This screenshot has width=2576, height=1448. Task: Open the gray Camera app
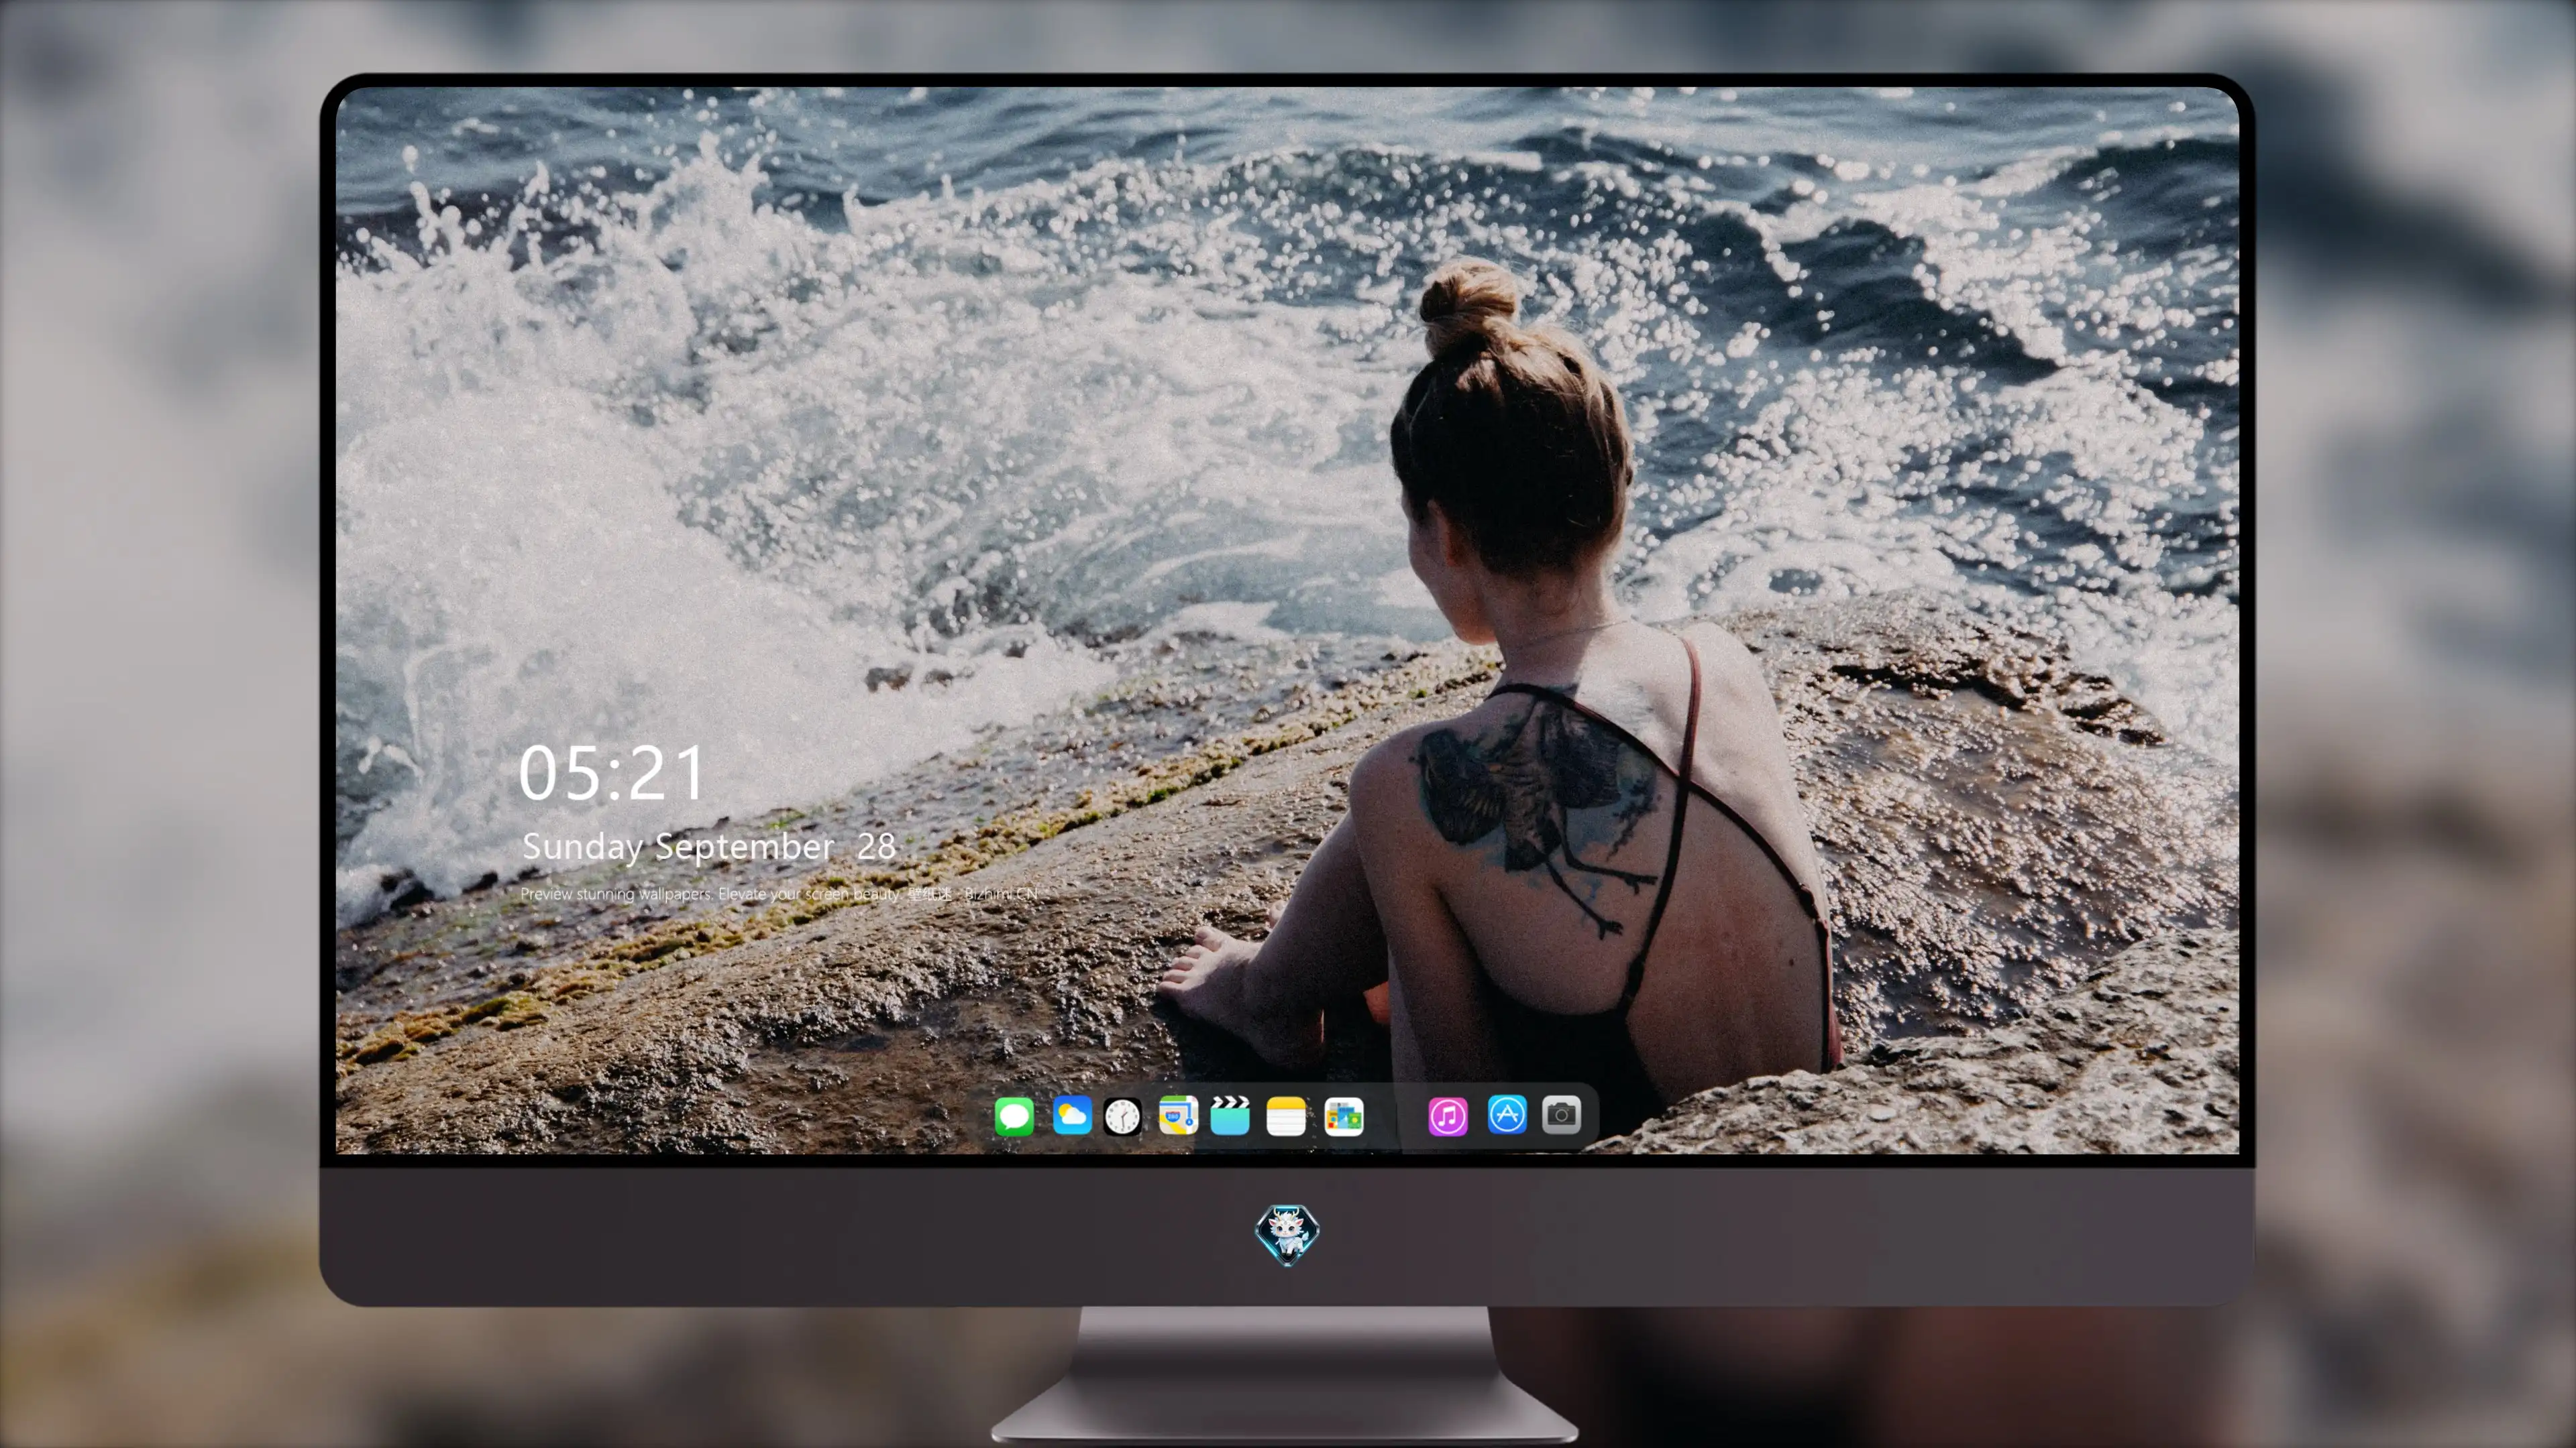(x=1561, y=1114)
